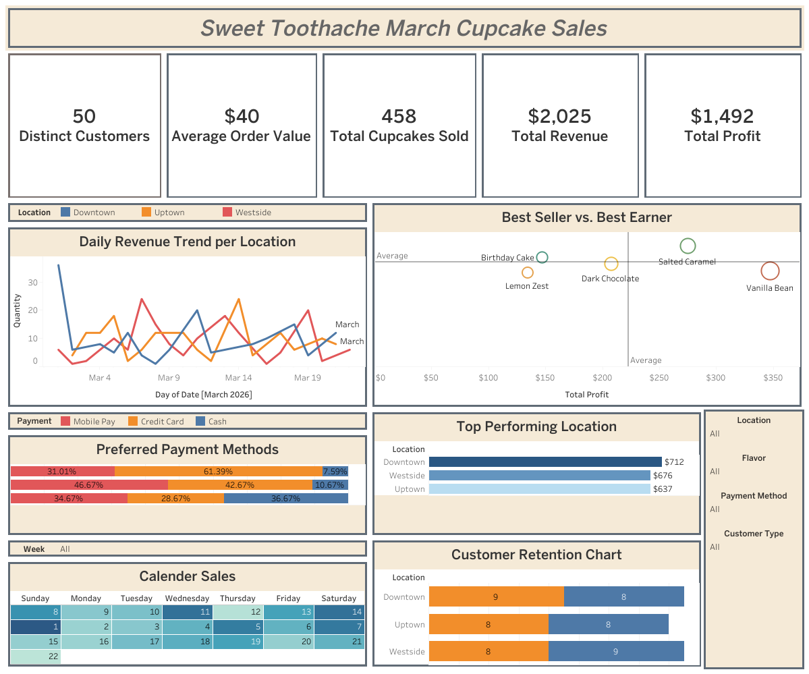
Task: Select the Lemon Zest circle mark
Action: click(527, 273)
